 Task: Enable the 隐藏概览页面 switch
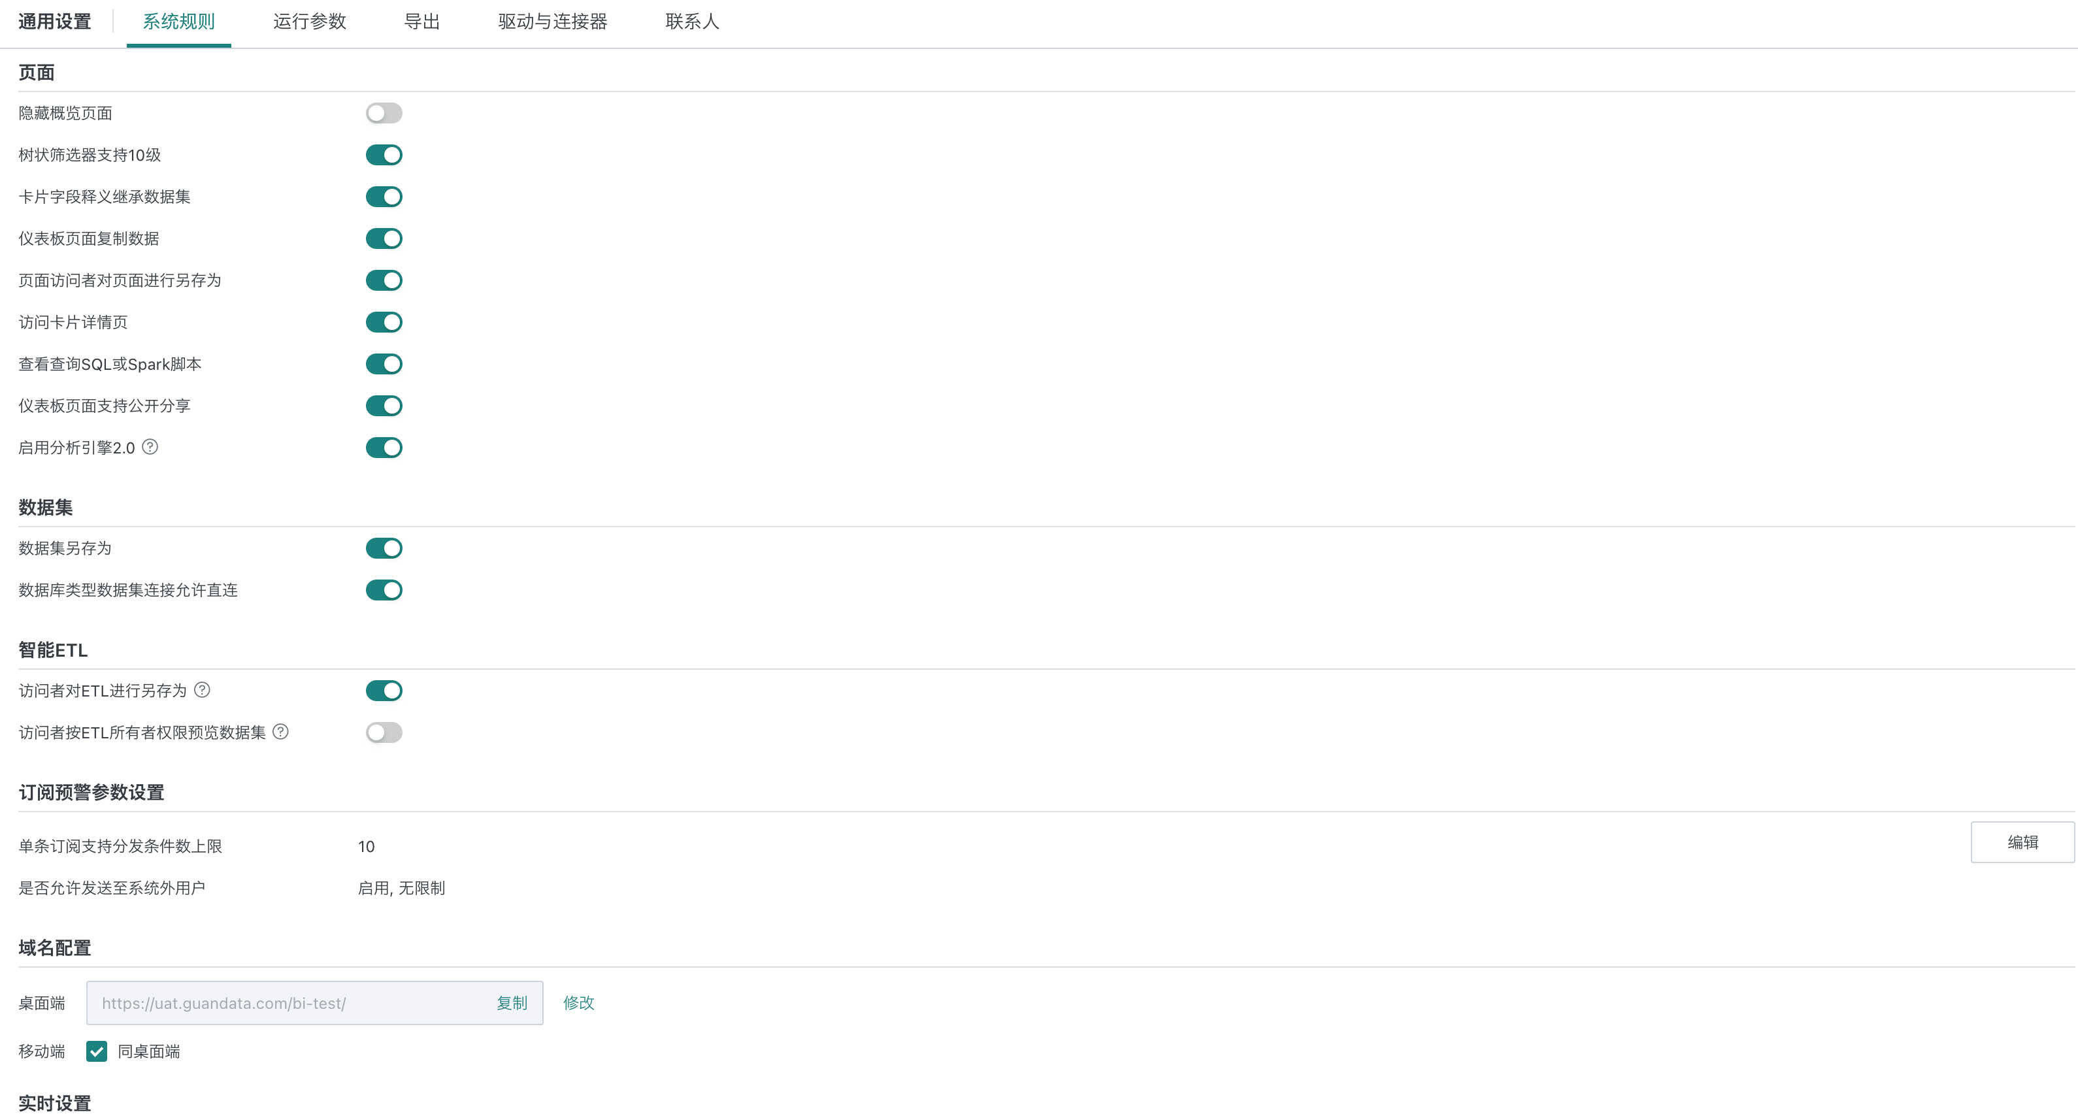(384, 113)
